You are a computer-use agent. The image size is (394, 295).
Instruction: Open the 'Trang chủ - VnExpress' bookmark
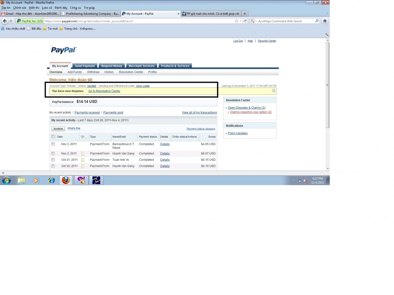[77, 29]
